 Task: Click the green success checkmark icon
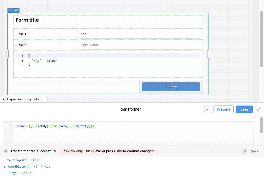[6, 151]
